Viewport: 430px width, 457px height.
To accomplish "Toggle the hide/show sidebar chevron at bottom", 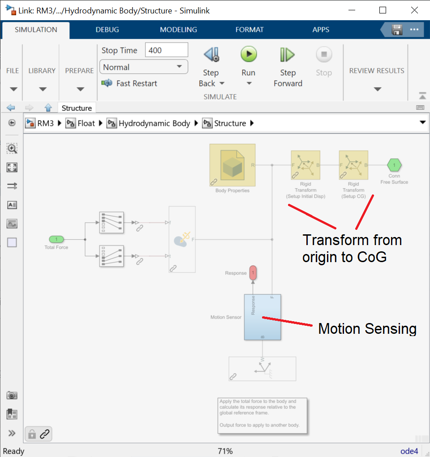I will pyautogui.click(x=12, y=433).
